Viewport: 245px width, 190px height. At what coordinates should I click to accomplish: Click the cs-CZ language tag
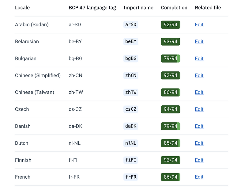point(75,109)
